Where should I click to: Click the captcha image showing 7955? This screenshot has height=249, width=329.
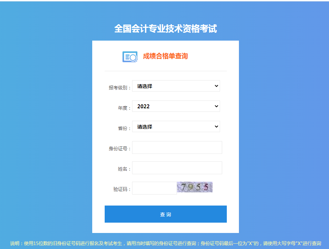tap(195, 187)
